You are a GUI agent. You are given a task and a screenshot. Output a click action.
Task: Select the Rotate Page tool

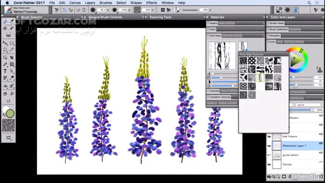(x=8, y=101)
